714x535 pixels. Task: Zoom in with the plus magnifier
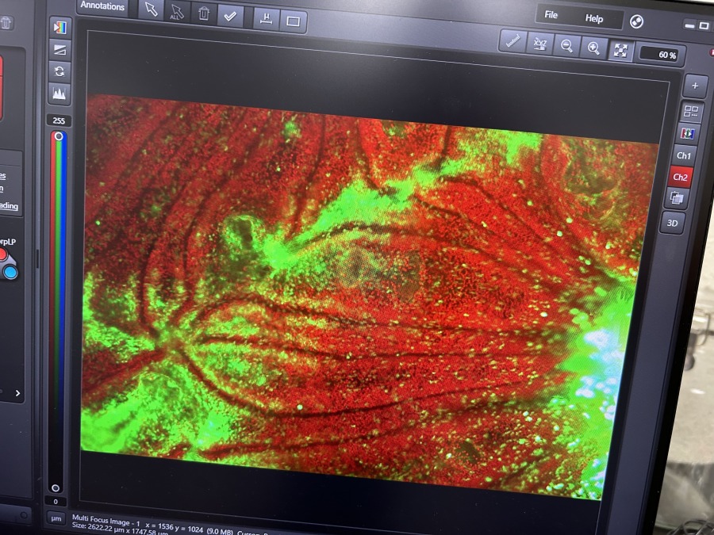[x=593, y=48]
